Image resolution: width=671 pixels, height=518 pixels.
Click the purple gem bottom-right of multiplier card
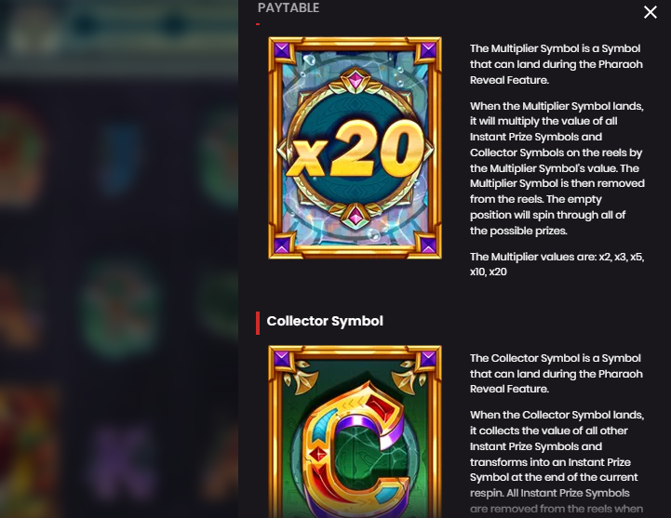[x=428, y=246]
